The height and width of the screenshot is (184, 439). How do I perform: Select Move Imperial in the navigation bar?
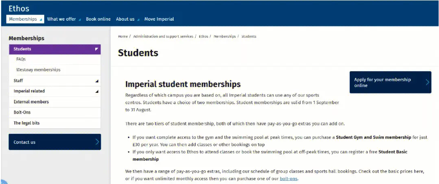(159, 19)
